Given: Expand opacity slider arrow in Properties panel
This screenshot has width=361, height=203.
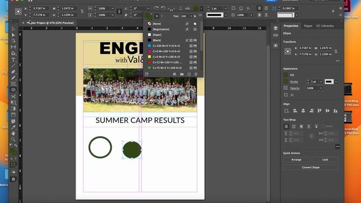Looking at the screenshot, I should pyautogui.click(x=321, y=88).
